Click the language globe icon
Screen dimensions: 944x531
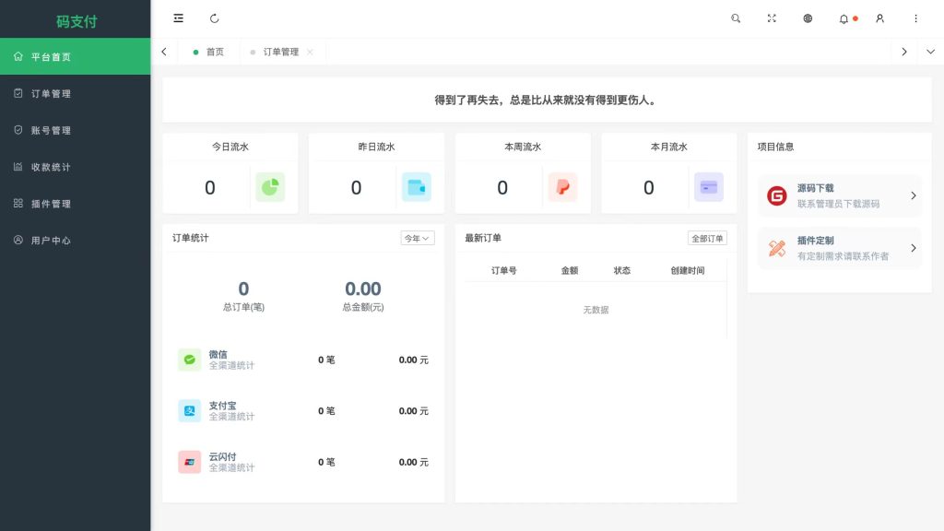[808, 18]
